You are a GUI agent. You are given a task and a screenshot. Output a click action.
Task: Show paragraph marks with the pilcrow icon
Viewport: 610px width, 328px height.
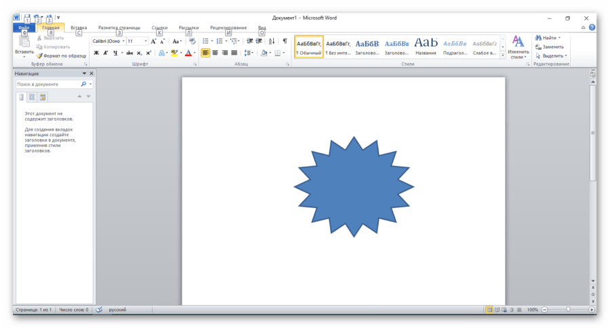(x=285, y=41)
